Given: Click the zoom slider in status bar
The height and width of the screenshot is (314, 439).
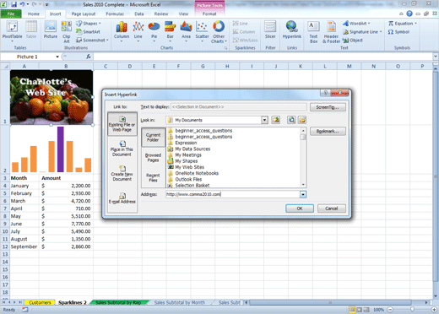Looking at the screenshot, I should pos(412,310).
